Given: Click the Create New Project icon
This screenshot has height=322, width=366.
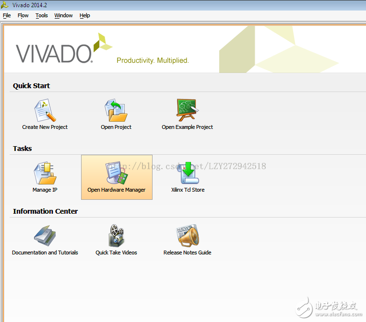Looking at the screenshot, I should click(x=45, y=110).
